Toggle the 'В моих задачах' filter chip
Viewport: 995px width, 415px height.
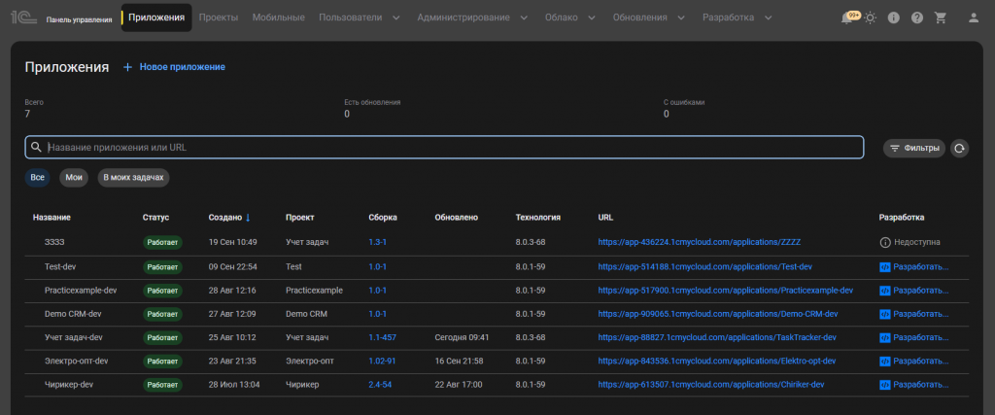point(133,178)
